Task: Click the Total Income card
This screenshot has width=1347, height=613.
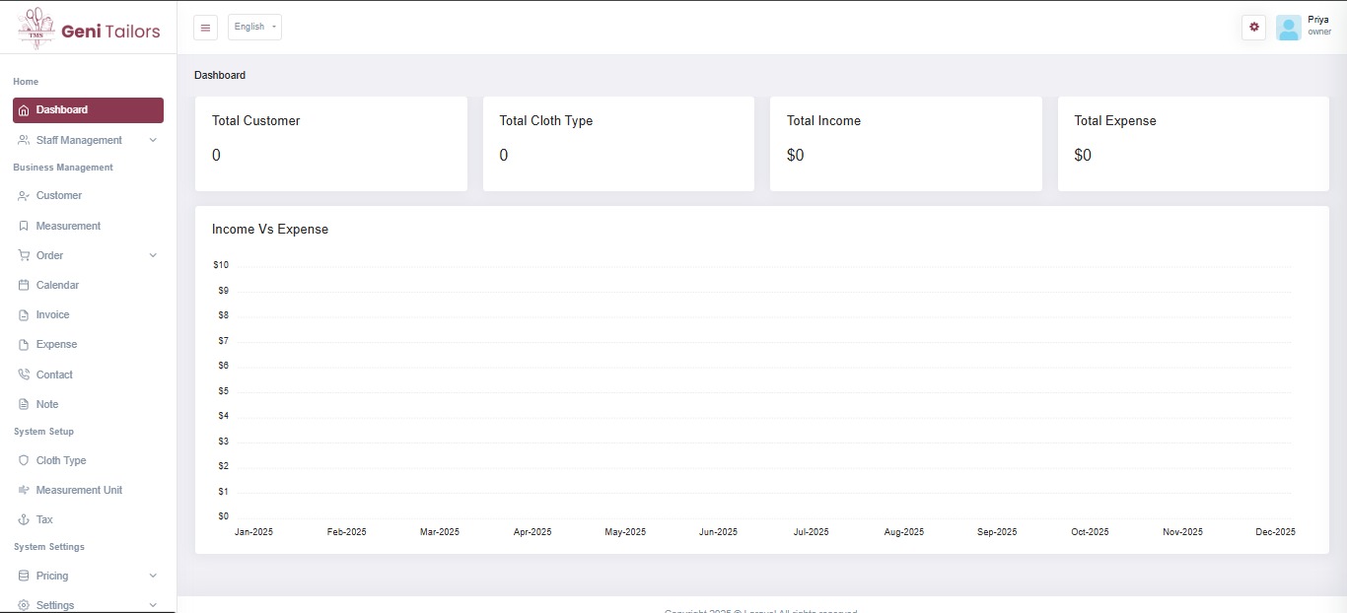Action: point(905,143)
